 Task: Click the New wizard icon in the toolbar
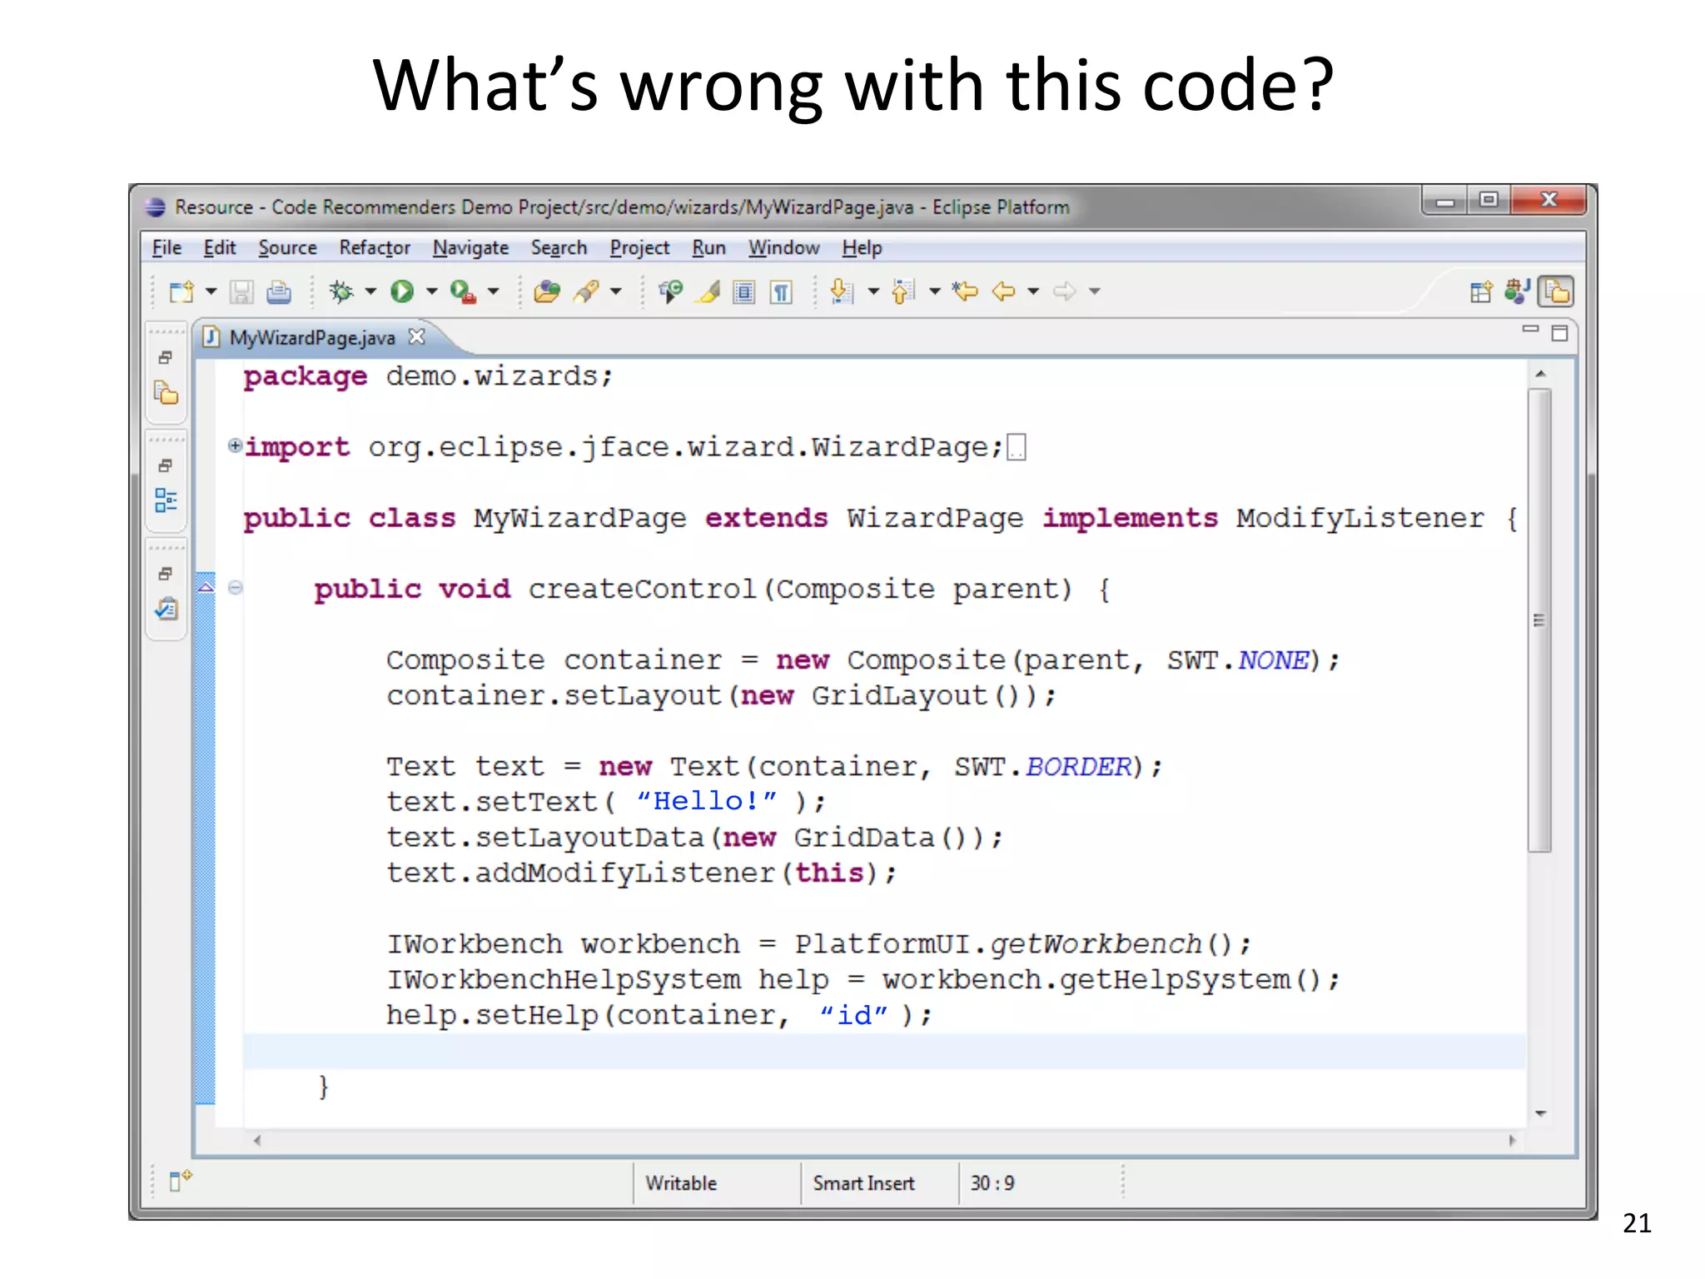181,291
